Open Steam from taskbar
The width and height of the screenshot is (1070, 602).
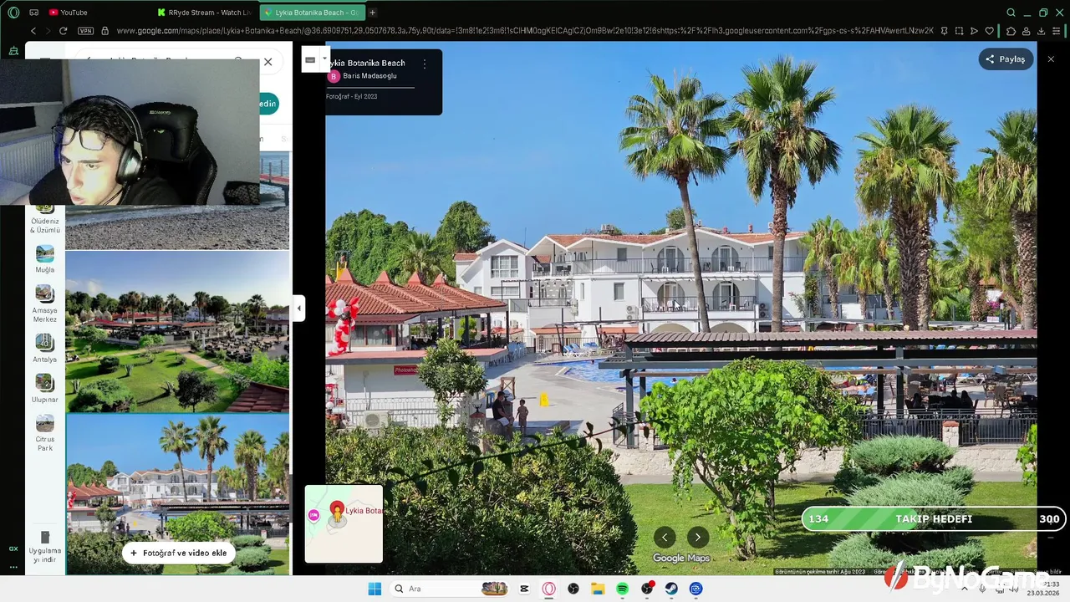[671, 589]
